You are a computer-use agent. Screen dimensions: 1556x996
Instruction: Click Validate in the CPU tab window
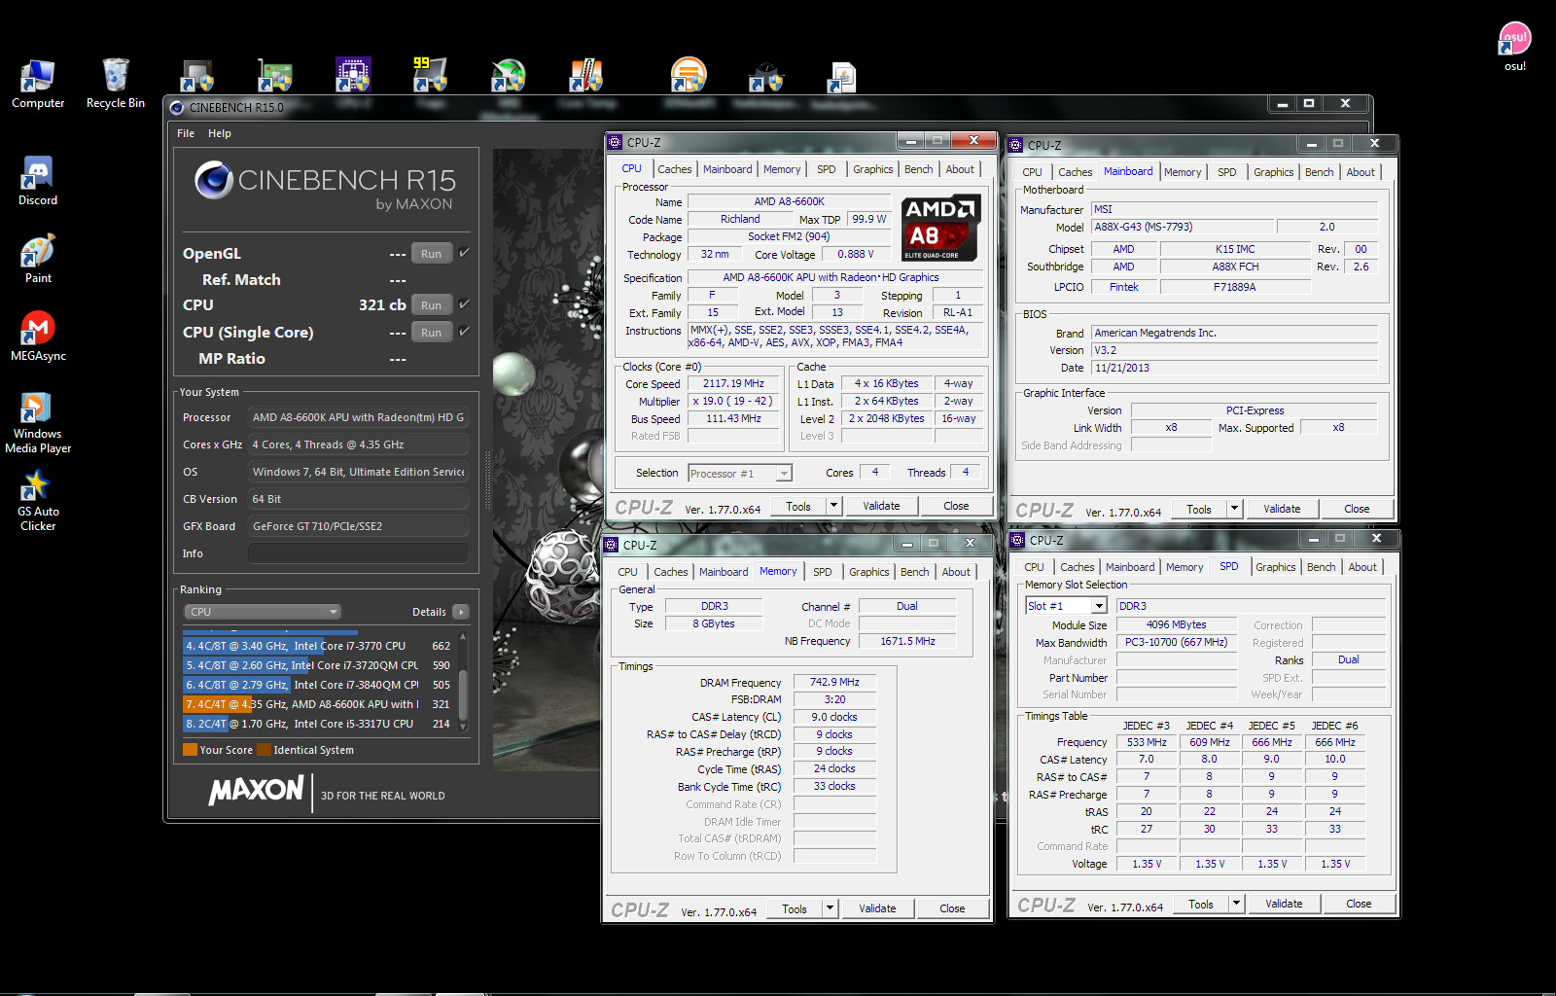click(881, 506)
